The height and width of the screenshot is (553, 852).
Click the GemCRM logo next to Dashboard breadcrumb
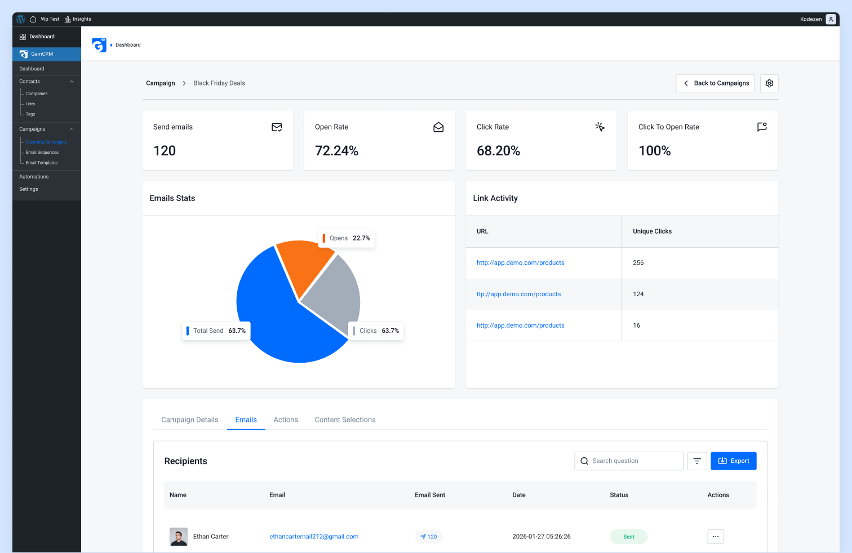(100, 44)
